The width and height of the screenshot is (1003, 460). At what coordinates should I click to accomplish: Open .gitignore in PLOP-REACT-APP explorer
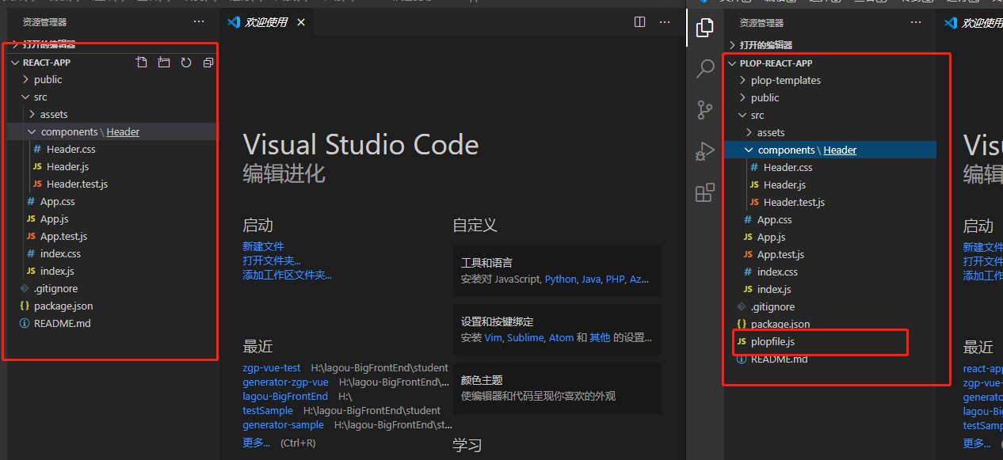(x=772, y=306)
